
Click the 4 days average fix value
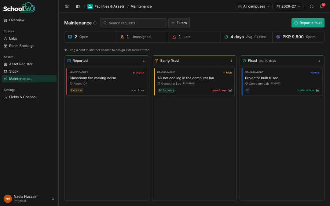coord(237,37)
